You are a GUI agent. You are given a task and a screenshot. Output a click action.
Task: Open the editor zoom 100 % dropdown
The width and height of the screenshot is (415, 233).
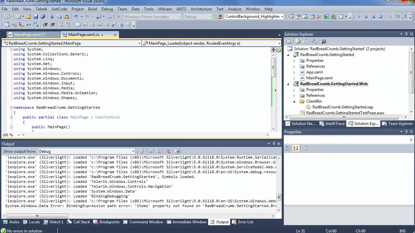(x=19, y=135)
